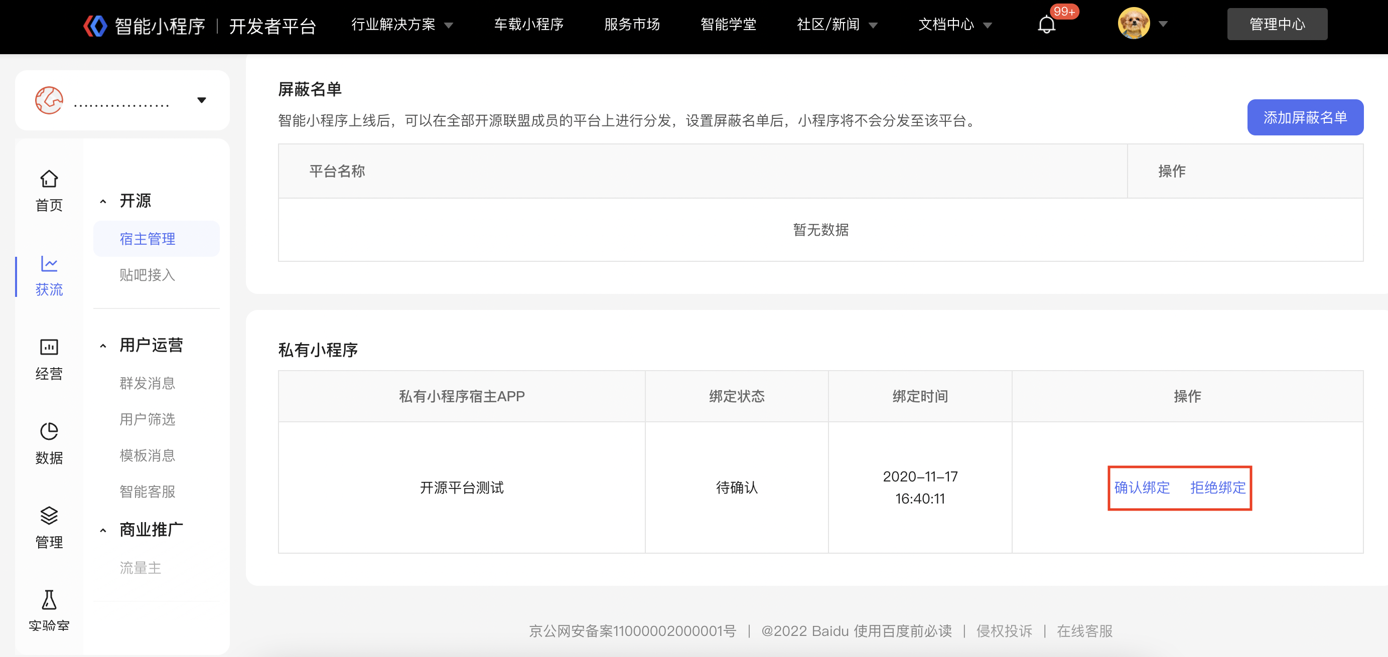Open the 经营 sidebar icon

click(x=49, y=347)
